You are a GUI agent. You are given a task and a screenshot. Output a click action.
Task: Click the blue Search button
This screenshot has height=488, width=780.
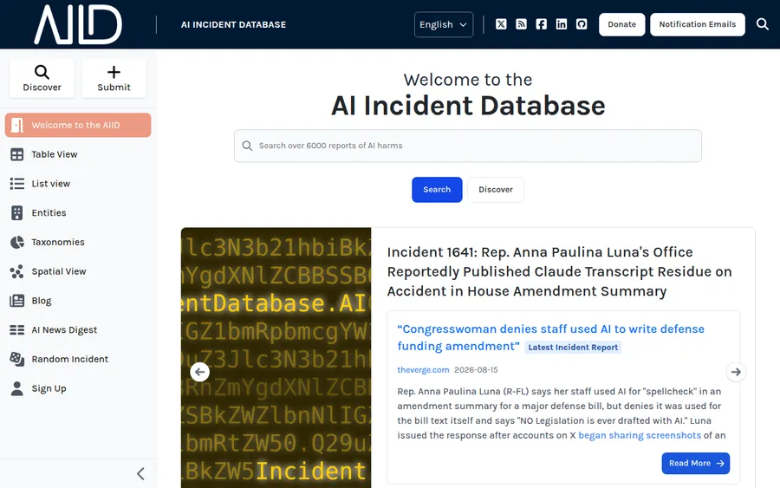[437, 190]
